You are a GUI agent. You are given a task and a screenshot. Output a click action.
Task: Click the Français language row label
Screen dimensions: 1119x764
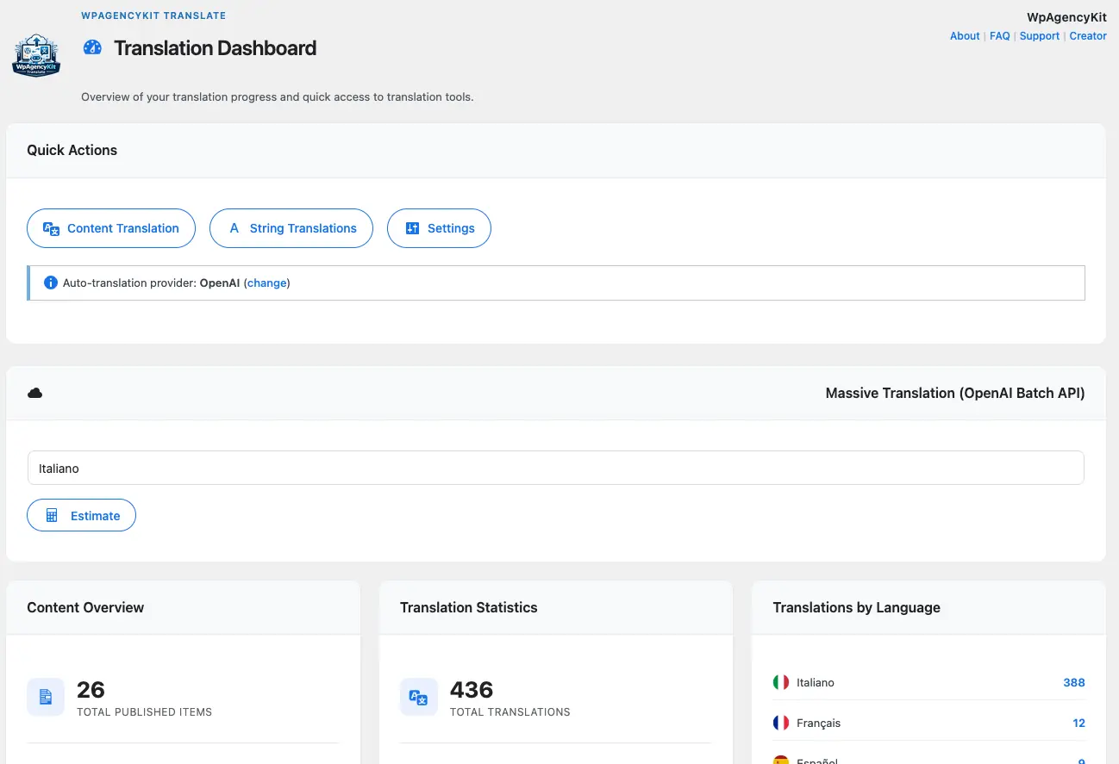[x=819, y=723]
